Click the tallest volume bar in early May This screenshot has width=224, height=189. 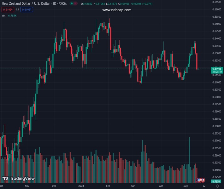(189, 157)
